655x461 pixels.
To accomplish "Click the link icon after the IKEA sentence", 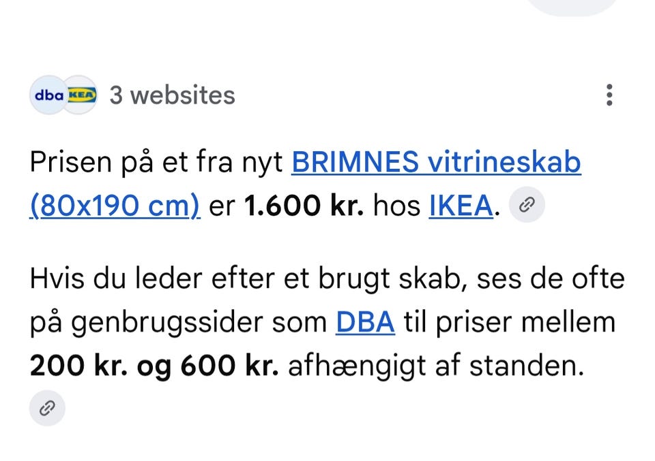I will pyautogui.click(x=527, y=205).
